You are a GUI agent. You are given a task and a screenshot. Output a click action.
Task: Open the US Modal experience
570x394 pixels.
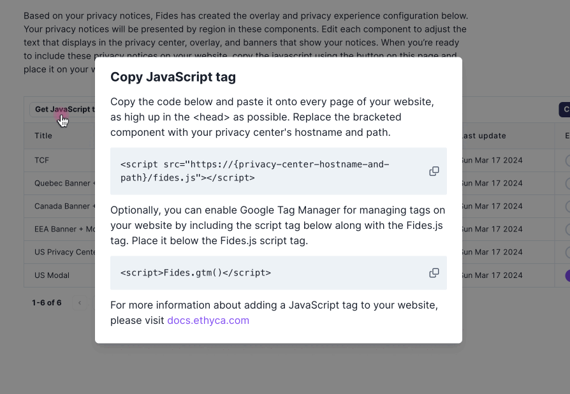click(52, 275)
